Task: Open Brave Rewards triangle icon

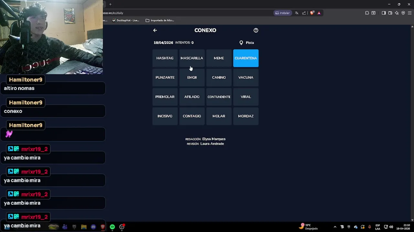Action: (319, 13)
